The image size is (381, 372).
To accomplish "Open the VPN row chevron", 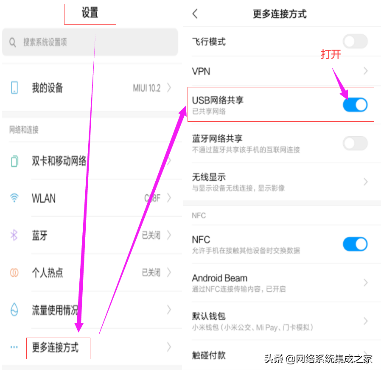I will [x=365, y=71].
